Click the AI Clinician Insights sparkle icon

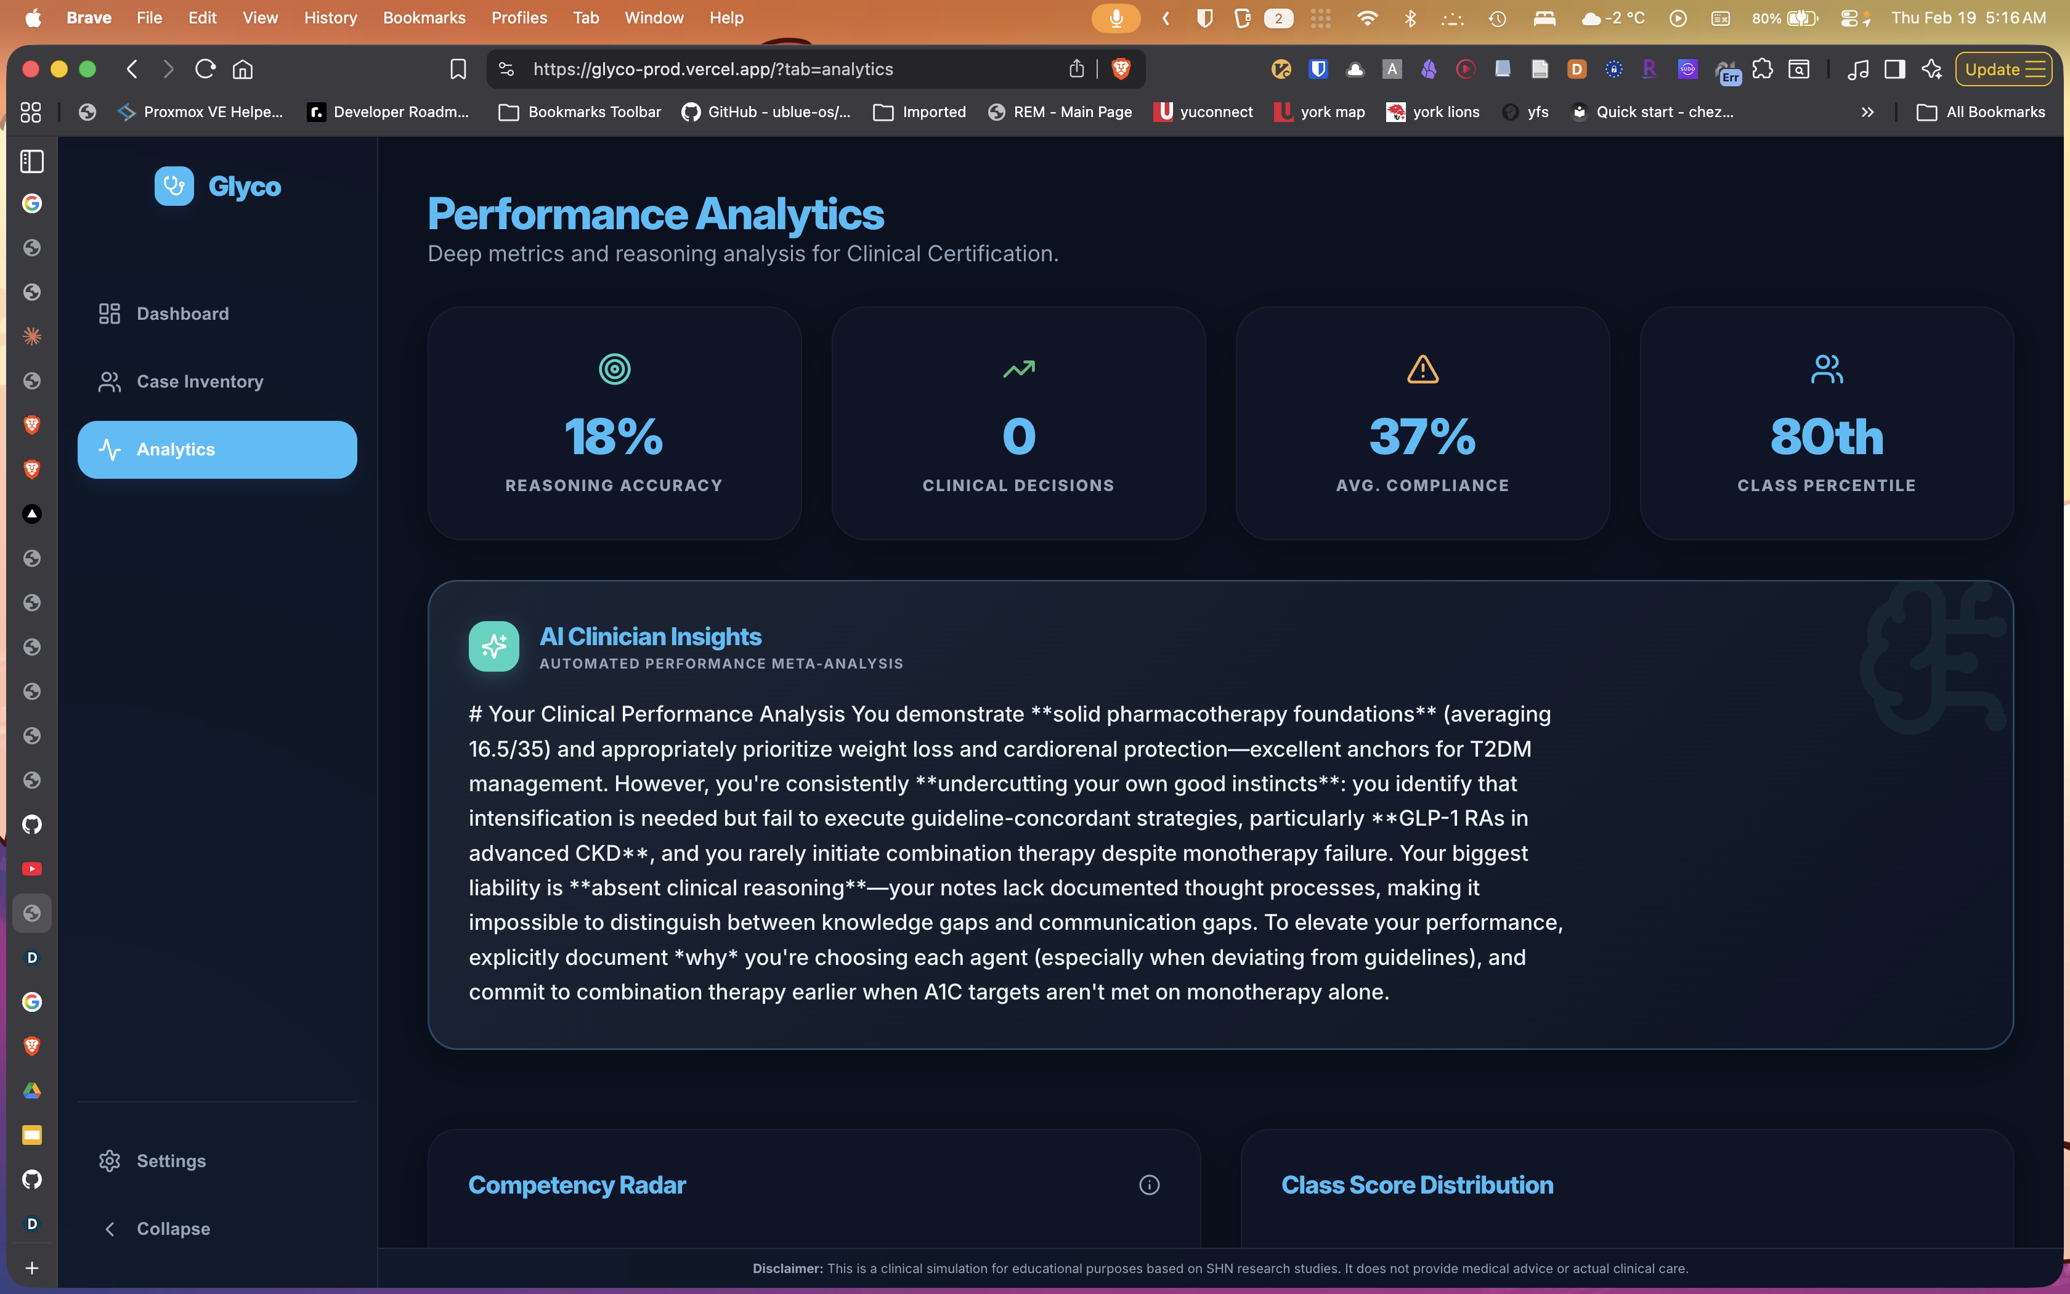493,647
